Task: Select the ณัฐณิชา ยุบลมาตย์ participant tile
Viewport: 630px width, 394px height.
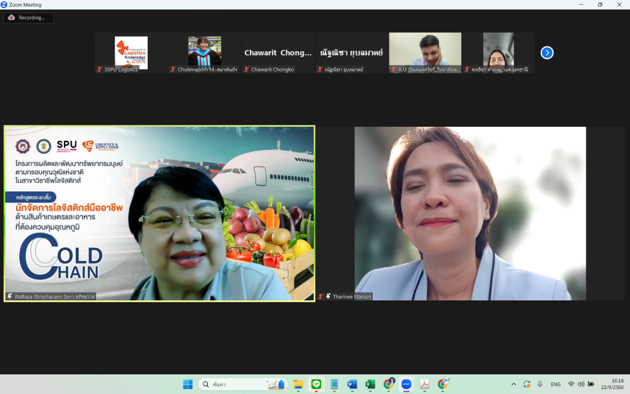Action: click(351, 53)
